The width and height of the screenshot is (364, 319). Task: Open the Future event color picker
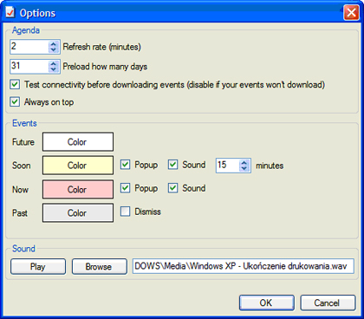pyautogui.click(x=78, y=142)
